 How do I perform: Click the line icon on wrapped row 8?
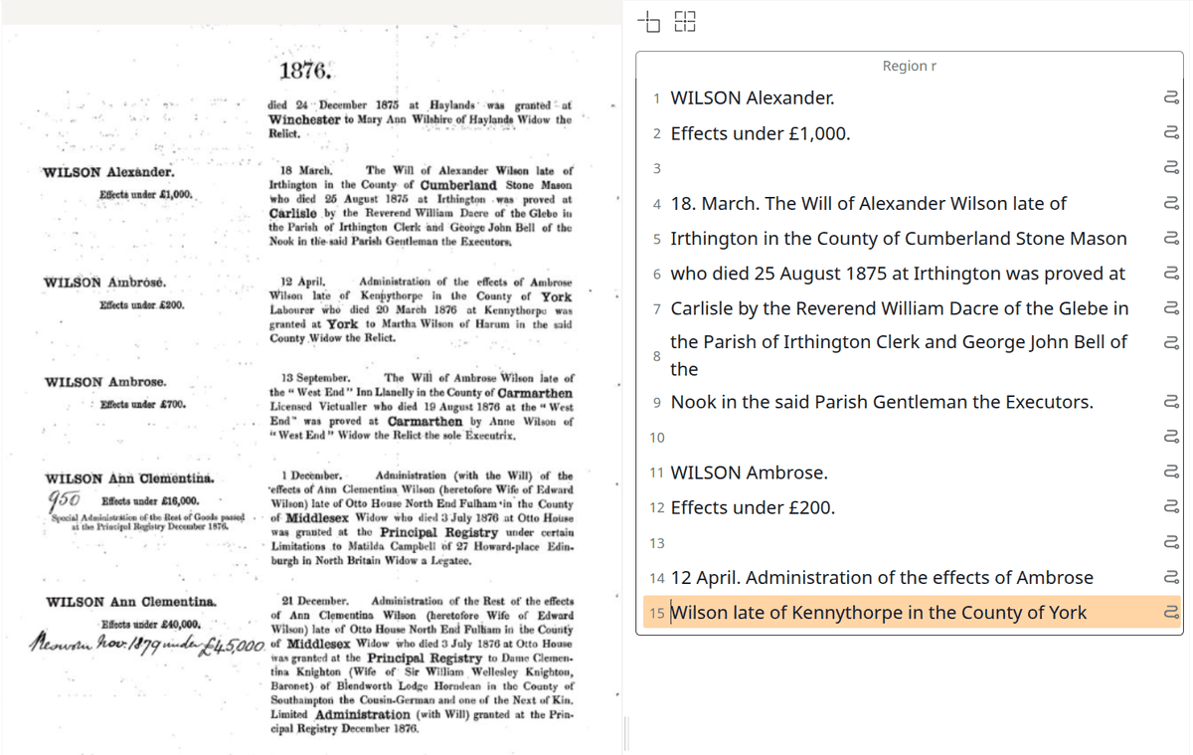[1171, 342]
